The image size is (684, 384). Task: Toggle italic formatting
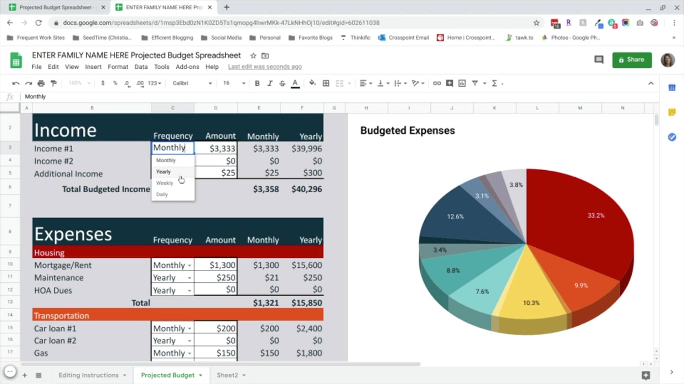coord(270,83)
